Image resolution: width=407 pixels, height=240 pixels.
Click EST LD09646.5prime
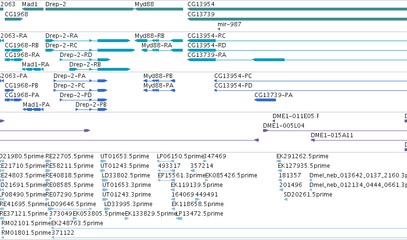tap(70, 209)
